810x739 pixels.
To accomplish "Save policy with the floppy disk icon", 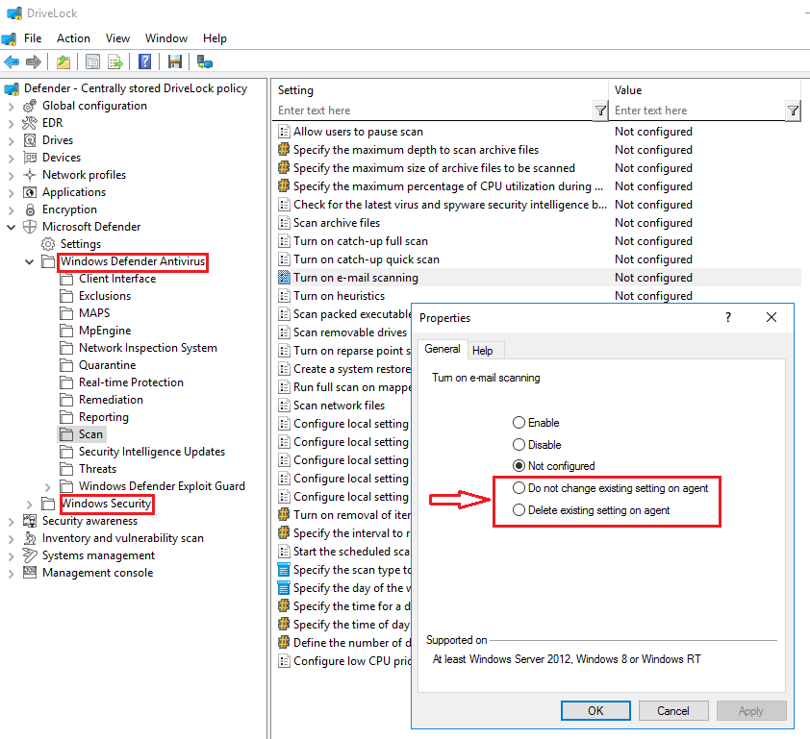I will (x=175, y=62).
